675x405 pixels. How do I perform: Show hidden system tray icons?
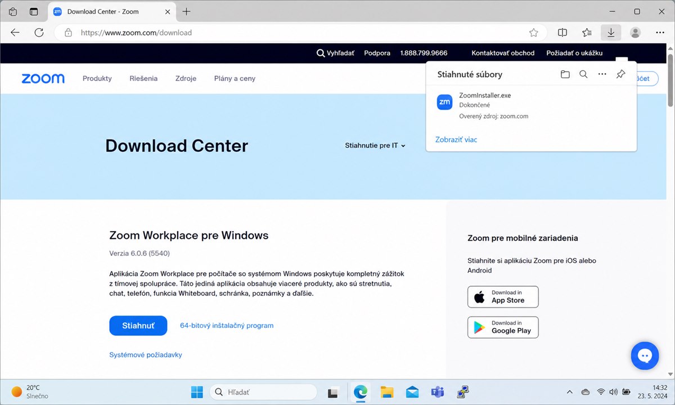click(x=570, y=392)
